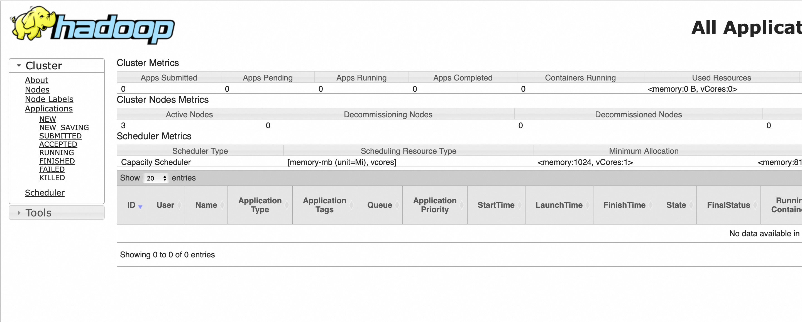Filter applications by KILLED state
Image resolution: width=802 pixels, height=322 pixels.
pyautogui.click(x=52, y=177)
